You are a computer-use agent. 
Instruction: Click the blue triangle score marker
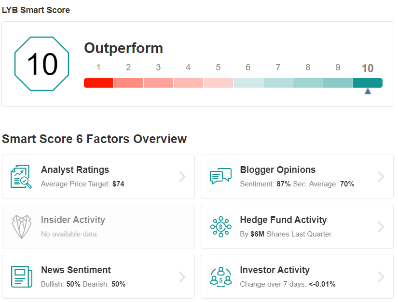click(x=368, y=91)
